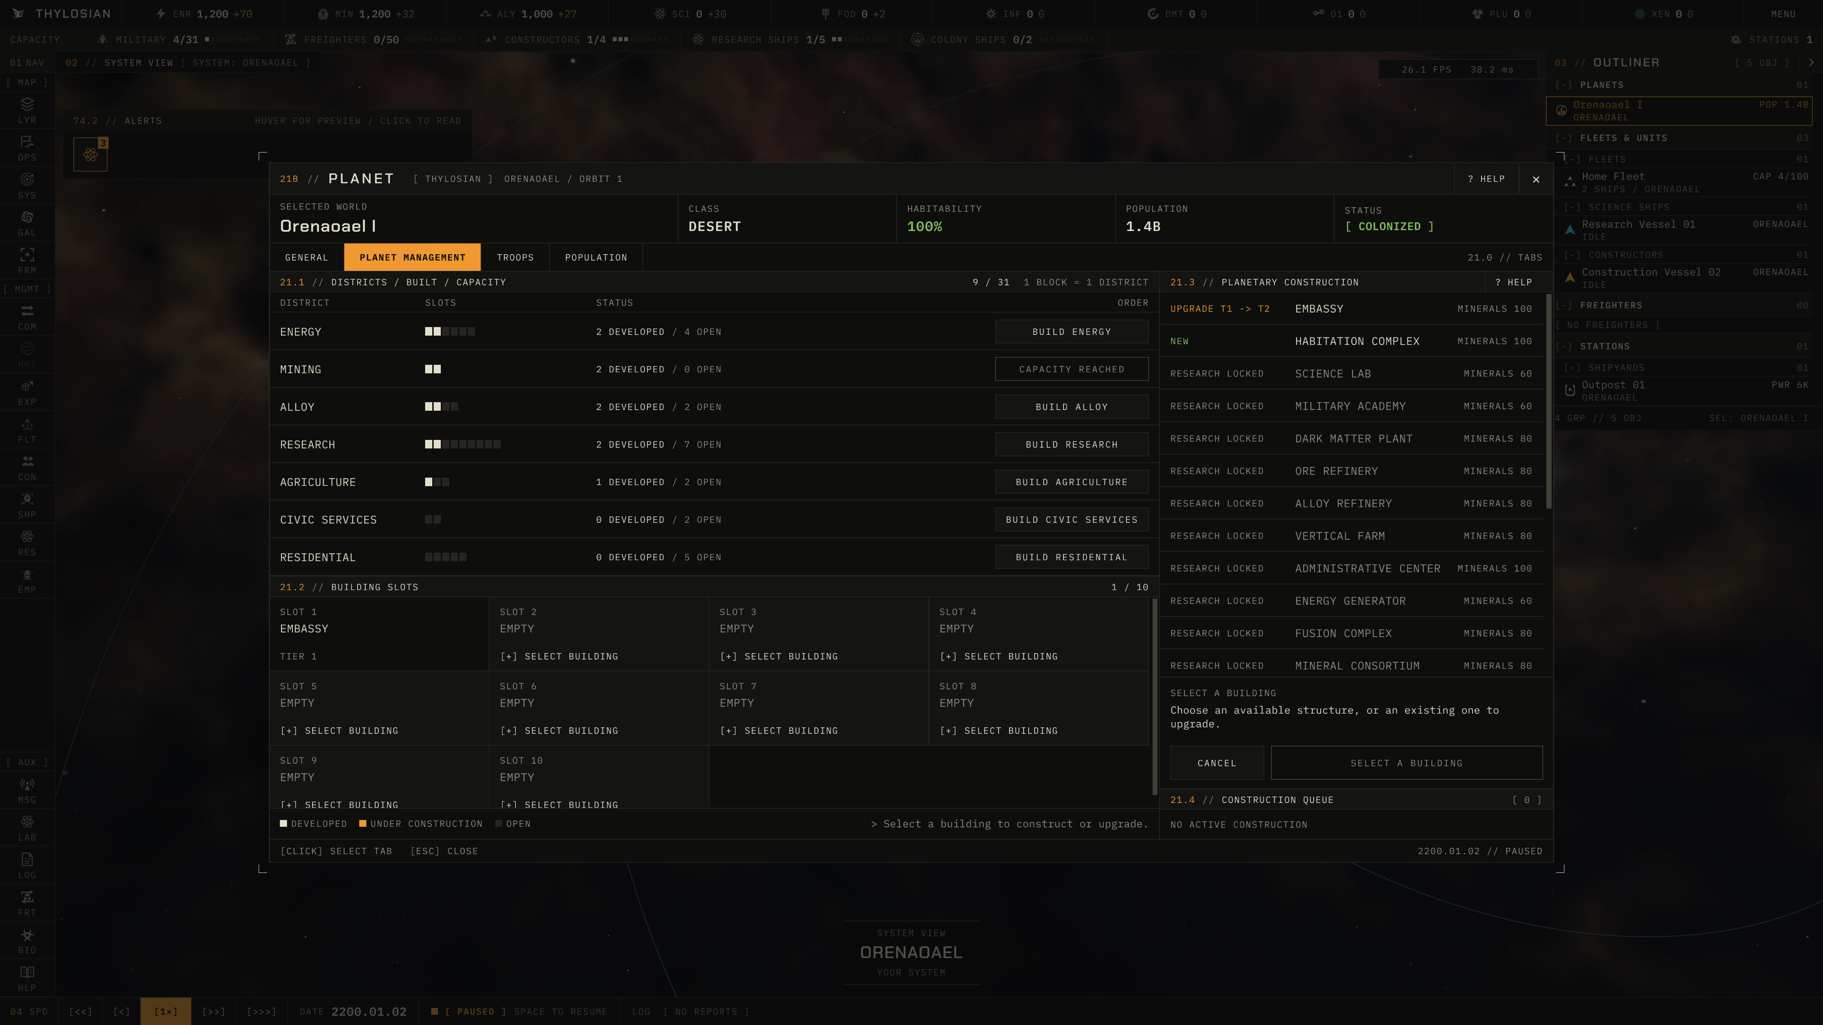The height and width of the screenshot is (1025, 1823).
Task: Collapse the FLEETS & UNITS outliner group
Action: click(1563, 138)
